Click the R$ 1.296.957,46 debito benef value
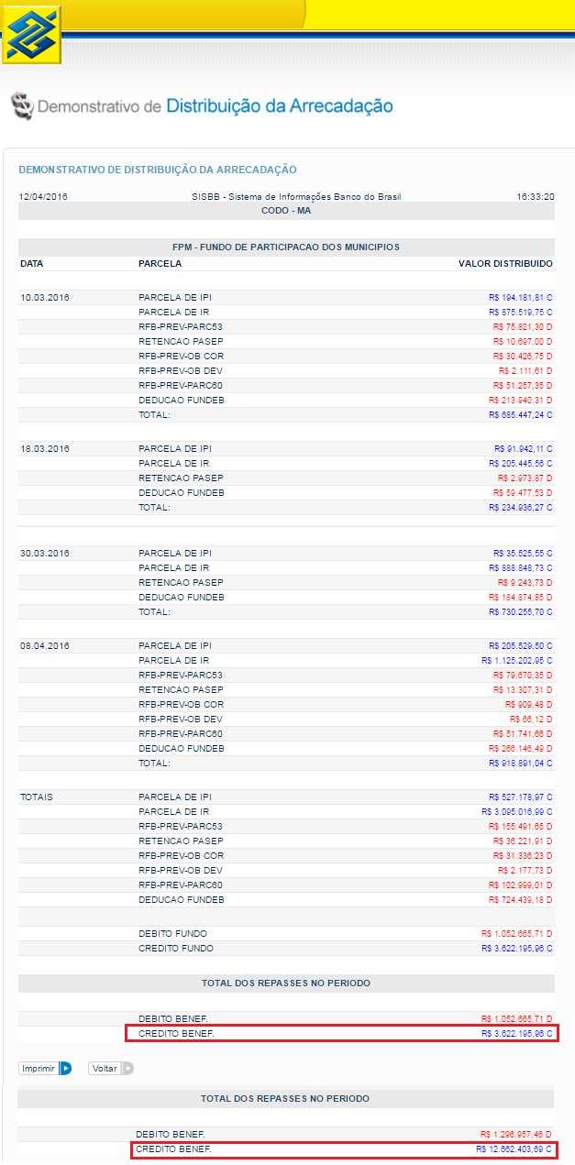Image resolution: width=575 pixels, height=1165 pixels. pos(516,1135)
